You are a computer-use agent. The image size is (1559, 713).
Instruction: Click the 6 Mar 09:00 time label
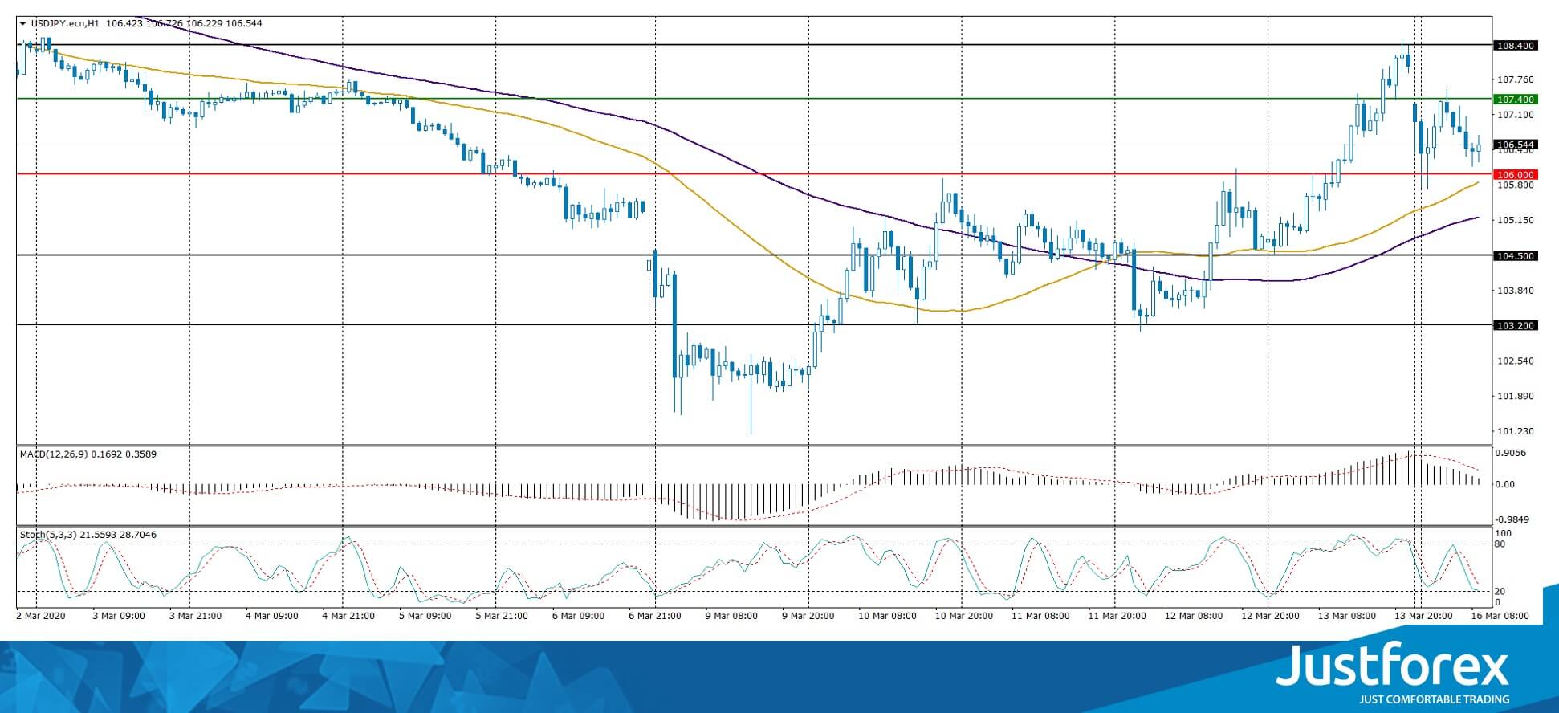578,616
